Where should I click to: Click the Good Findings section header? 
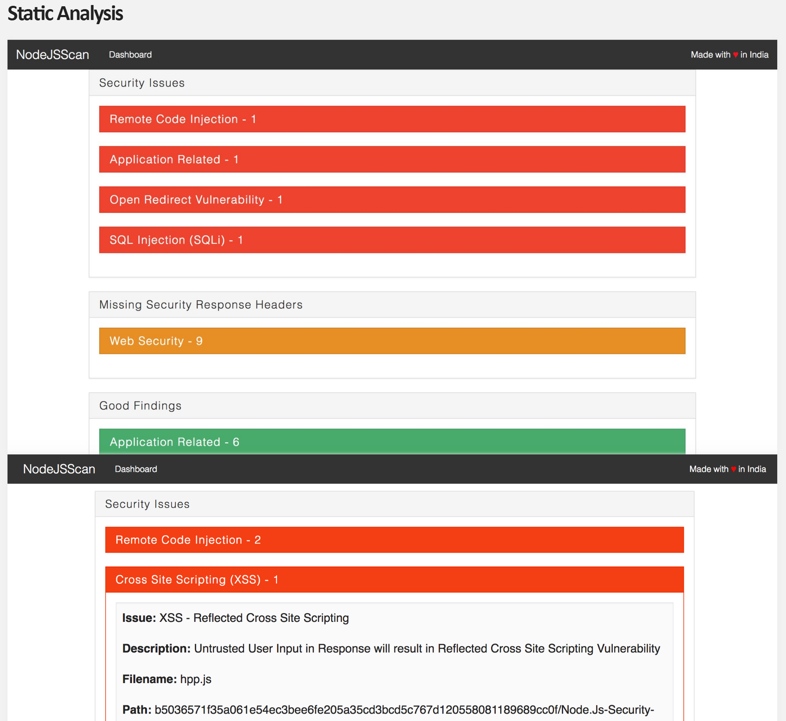pos(392,406)
